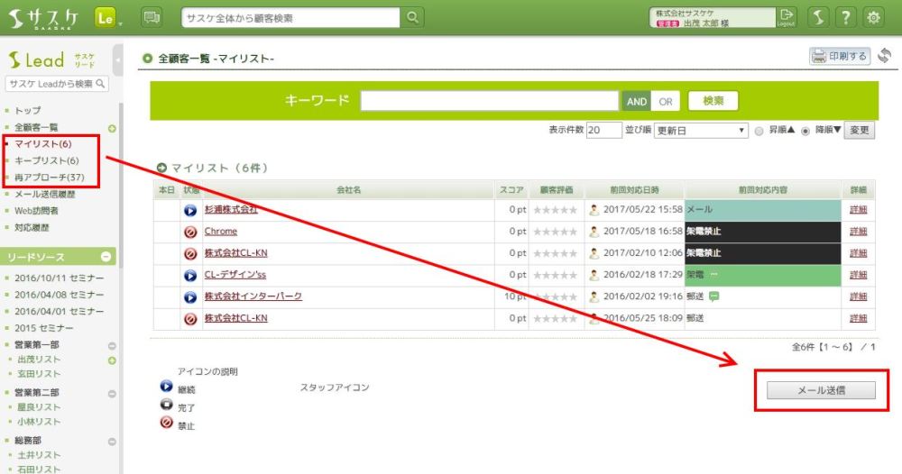Collapse the sidebar with the arrow handle
This screenshot has height=474, width=902.
pos(118,59)
